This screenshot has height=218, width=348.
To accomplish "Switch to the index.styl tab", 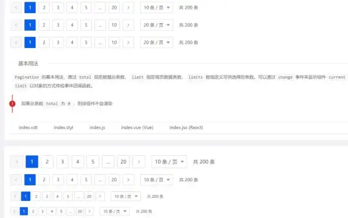I will [63, 127].
